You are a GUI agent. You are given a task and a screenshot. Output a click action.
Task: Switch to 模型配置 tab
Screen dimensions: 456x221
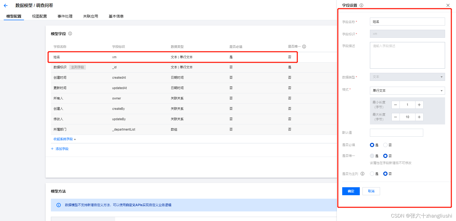14,16
